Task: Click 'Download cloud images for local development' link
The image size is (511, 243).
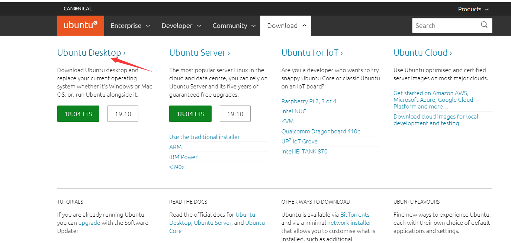Action: [x=436, y=120]
